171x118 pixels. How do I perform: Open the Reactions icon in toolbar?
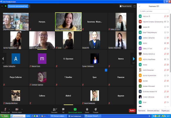pos(95,109)
